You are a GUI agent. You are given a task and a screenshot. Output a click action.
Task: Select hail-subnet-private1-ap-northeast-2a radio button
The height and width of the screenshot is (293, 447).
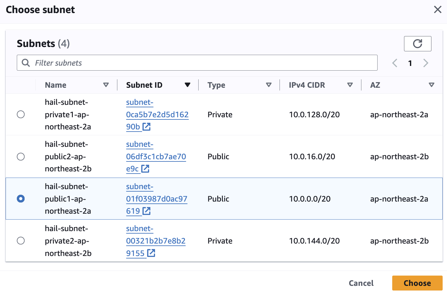(21, 114)
